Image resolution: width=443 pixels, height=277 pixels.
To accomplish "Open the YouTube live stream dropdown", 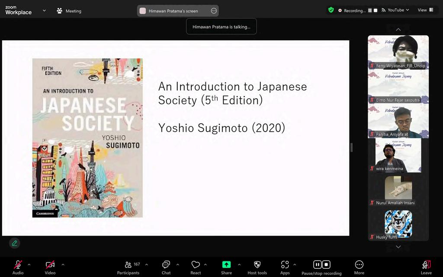I will (395, 10).
